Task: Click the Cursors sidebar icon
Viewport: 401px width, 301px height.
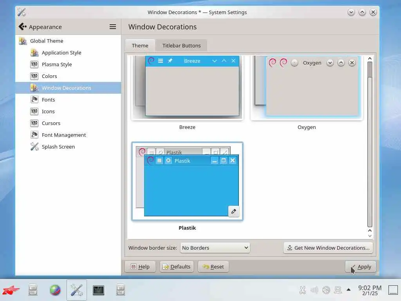Action: coord(34,123)
